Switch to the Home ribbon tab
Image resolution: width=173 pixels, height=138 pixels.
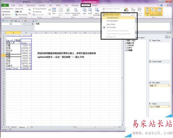point(13,6)
